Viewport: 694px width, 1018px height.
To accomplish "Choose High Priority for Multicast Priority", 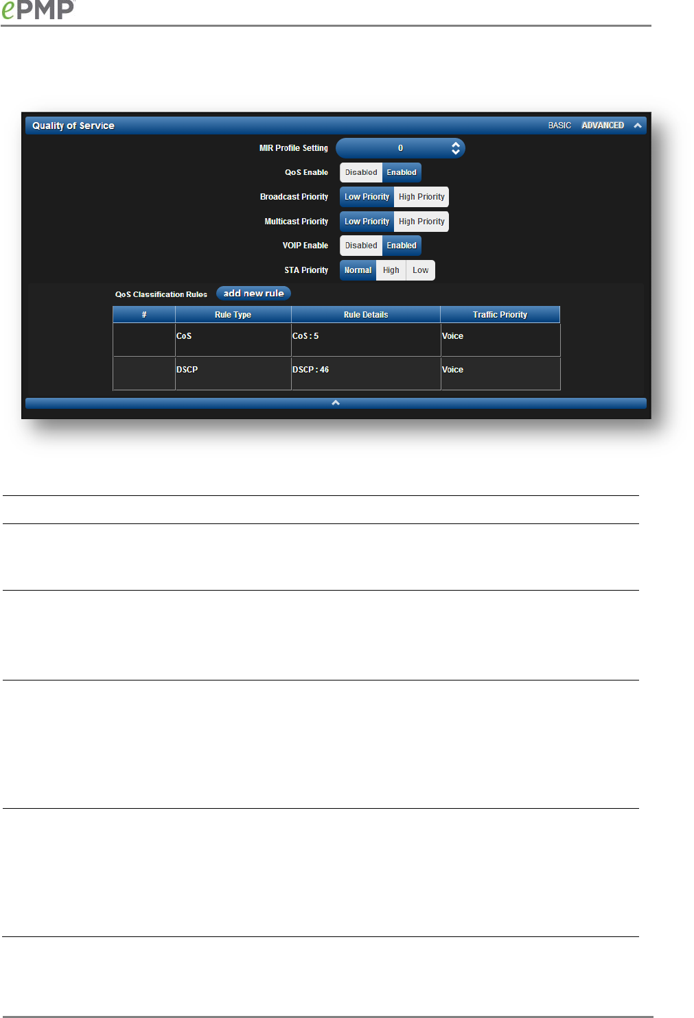I will [x=421, y=222].
